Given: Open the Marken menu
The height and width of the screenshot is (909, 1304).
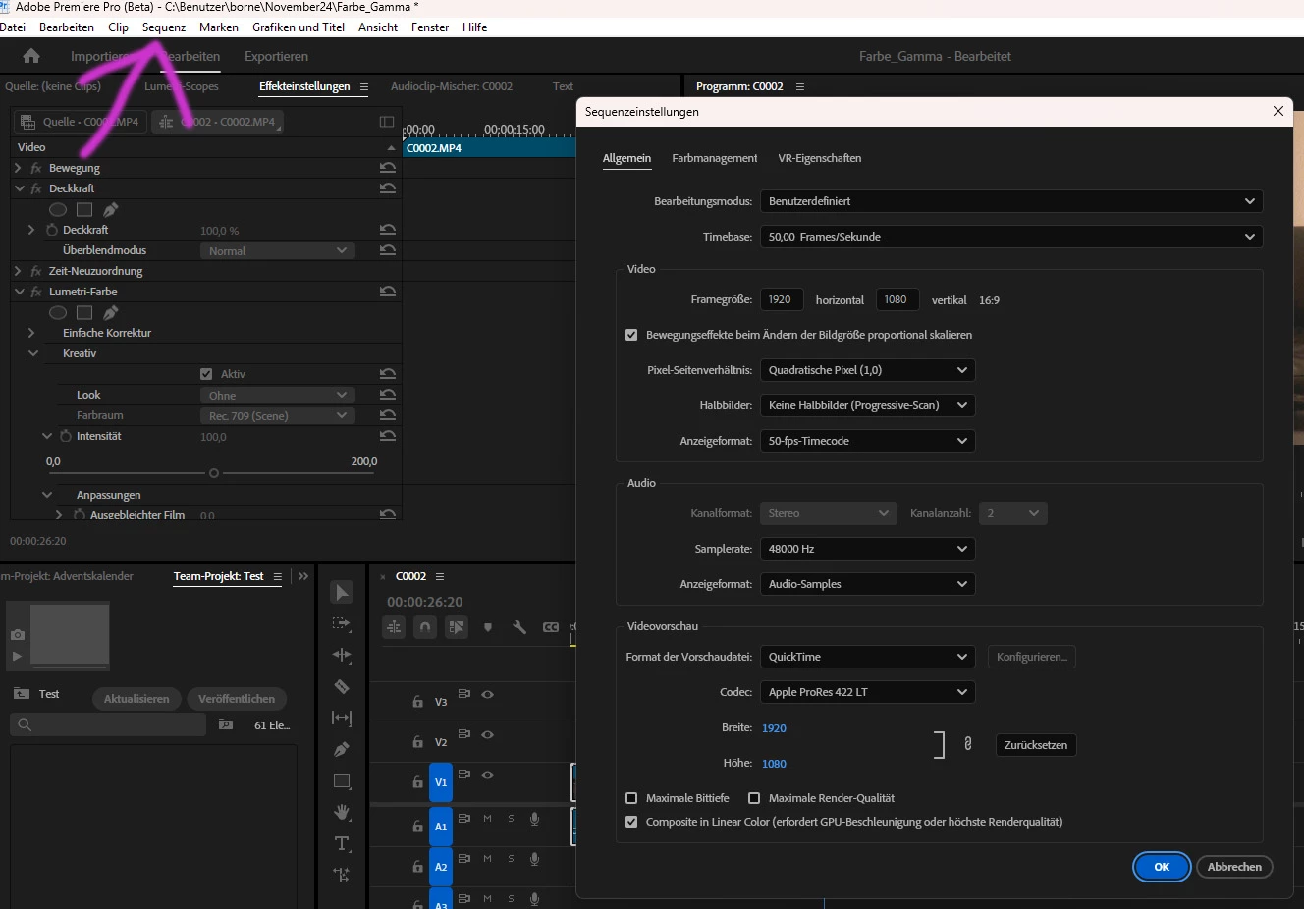Looking at the screenshot, I should [219, 27].
